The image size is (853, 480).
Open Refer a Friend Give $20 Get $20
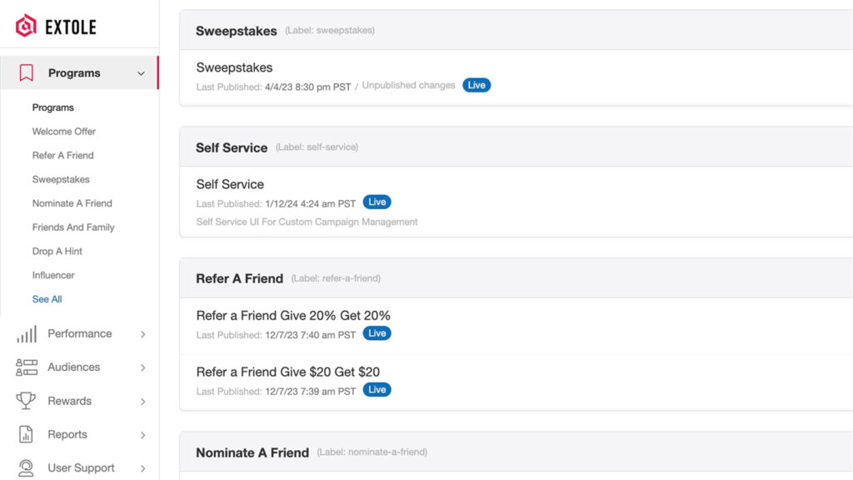coord(288,372)
